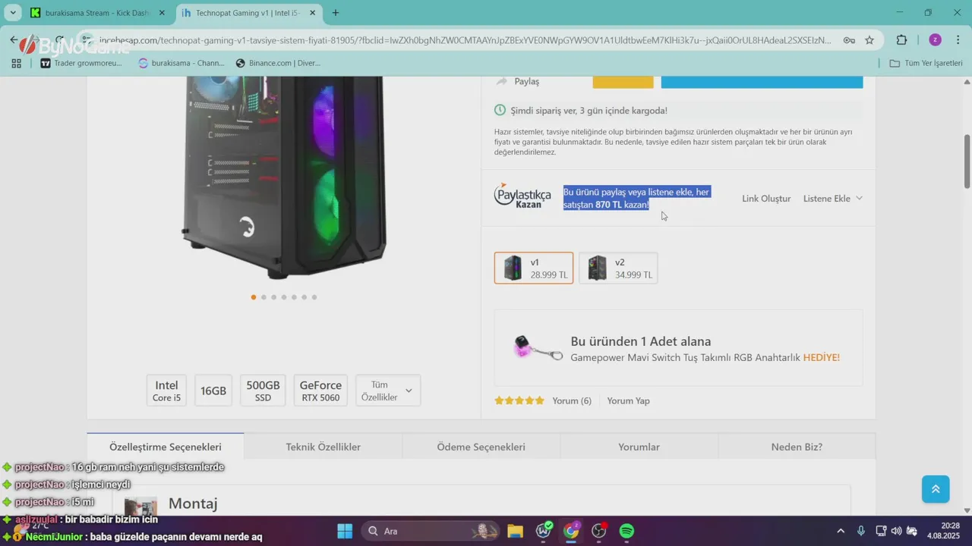Click the Paylaş share arrow icon
972x546 pixels.
pyautogui.click(x=501, y=81)
